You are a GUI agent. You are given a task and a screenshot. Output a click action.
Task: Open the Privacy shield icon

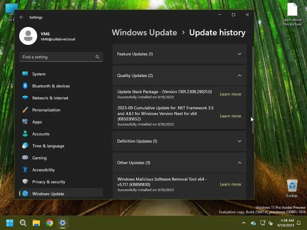(x=25, y=181)
